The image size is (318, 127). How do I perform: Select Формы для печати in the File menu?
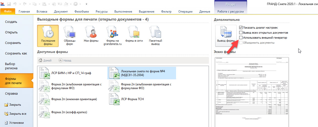17,81
